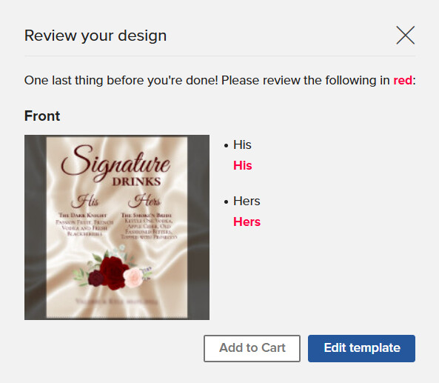
Task: Click the Review your design title
Action: [95, 36]
